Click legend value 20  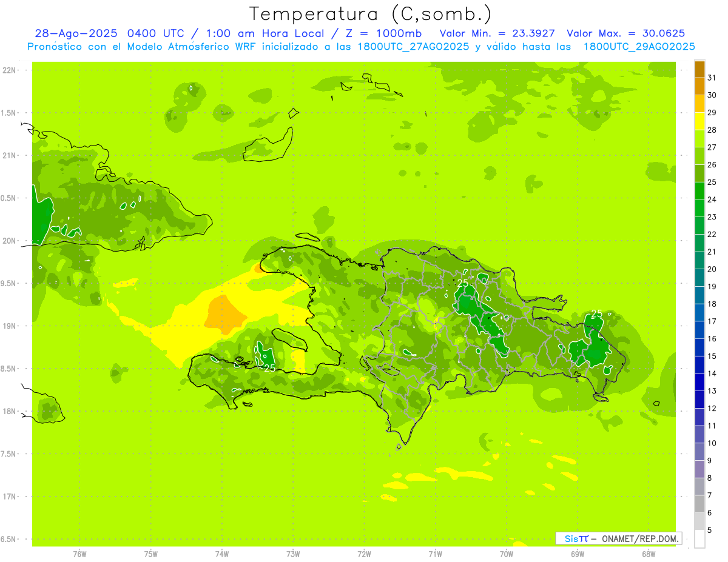pos(712,269)
